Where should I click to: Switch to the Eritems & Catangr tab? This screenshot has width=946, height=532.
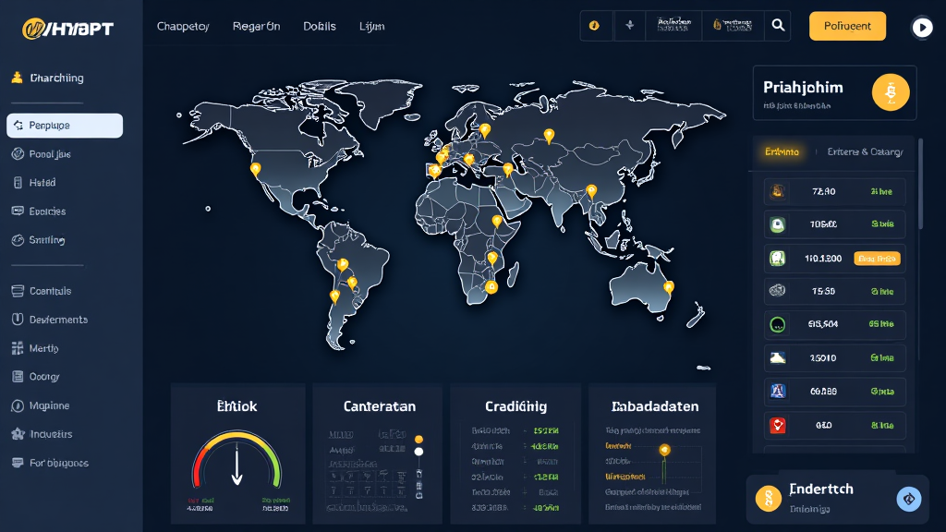pos(865,151)
